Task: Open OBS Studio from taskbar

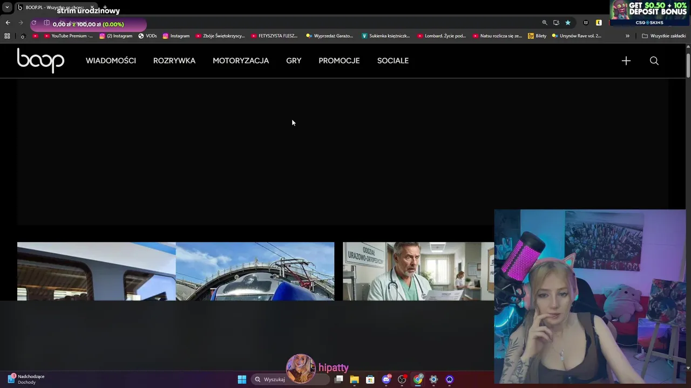Action: 402,379
